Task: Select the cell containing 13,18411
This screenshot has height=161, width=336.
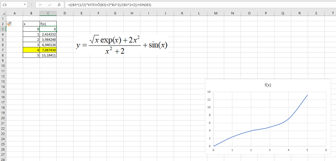Action: [48, 55]
